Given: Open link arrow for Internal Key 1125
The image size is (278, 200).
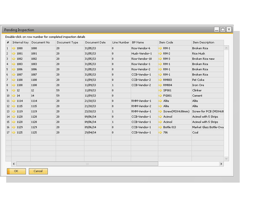Looking at the screenshot, I should tap(14, 133).
